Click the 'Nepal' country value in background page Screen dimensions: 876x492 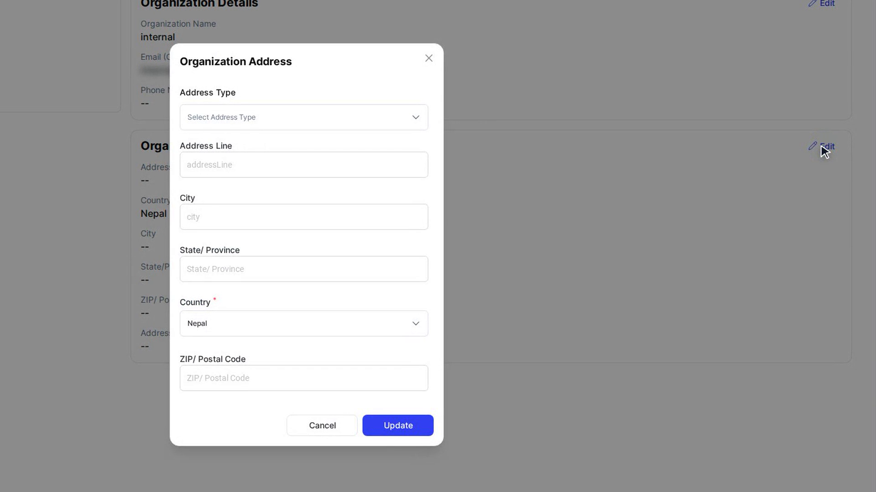[x=153, y=214]
